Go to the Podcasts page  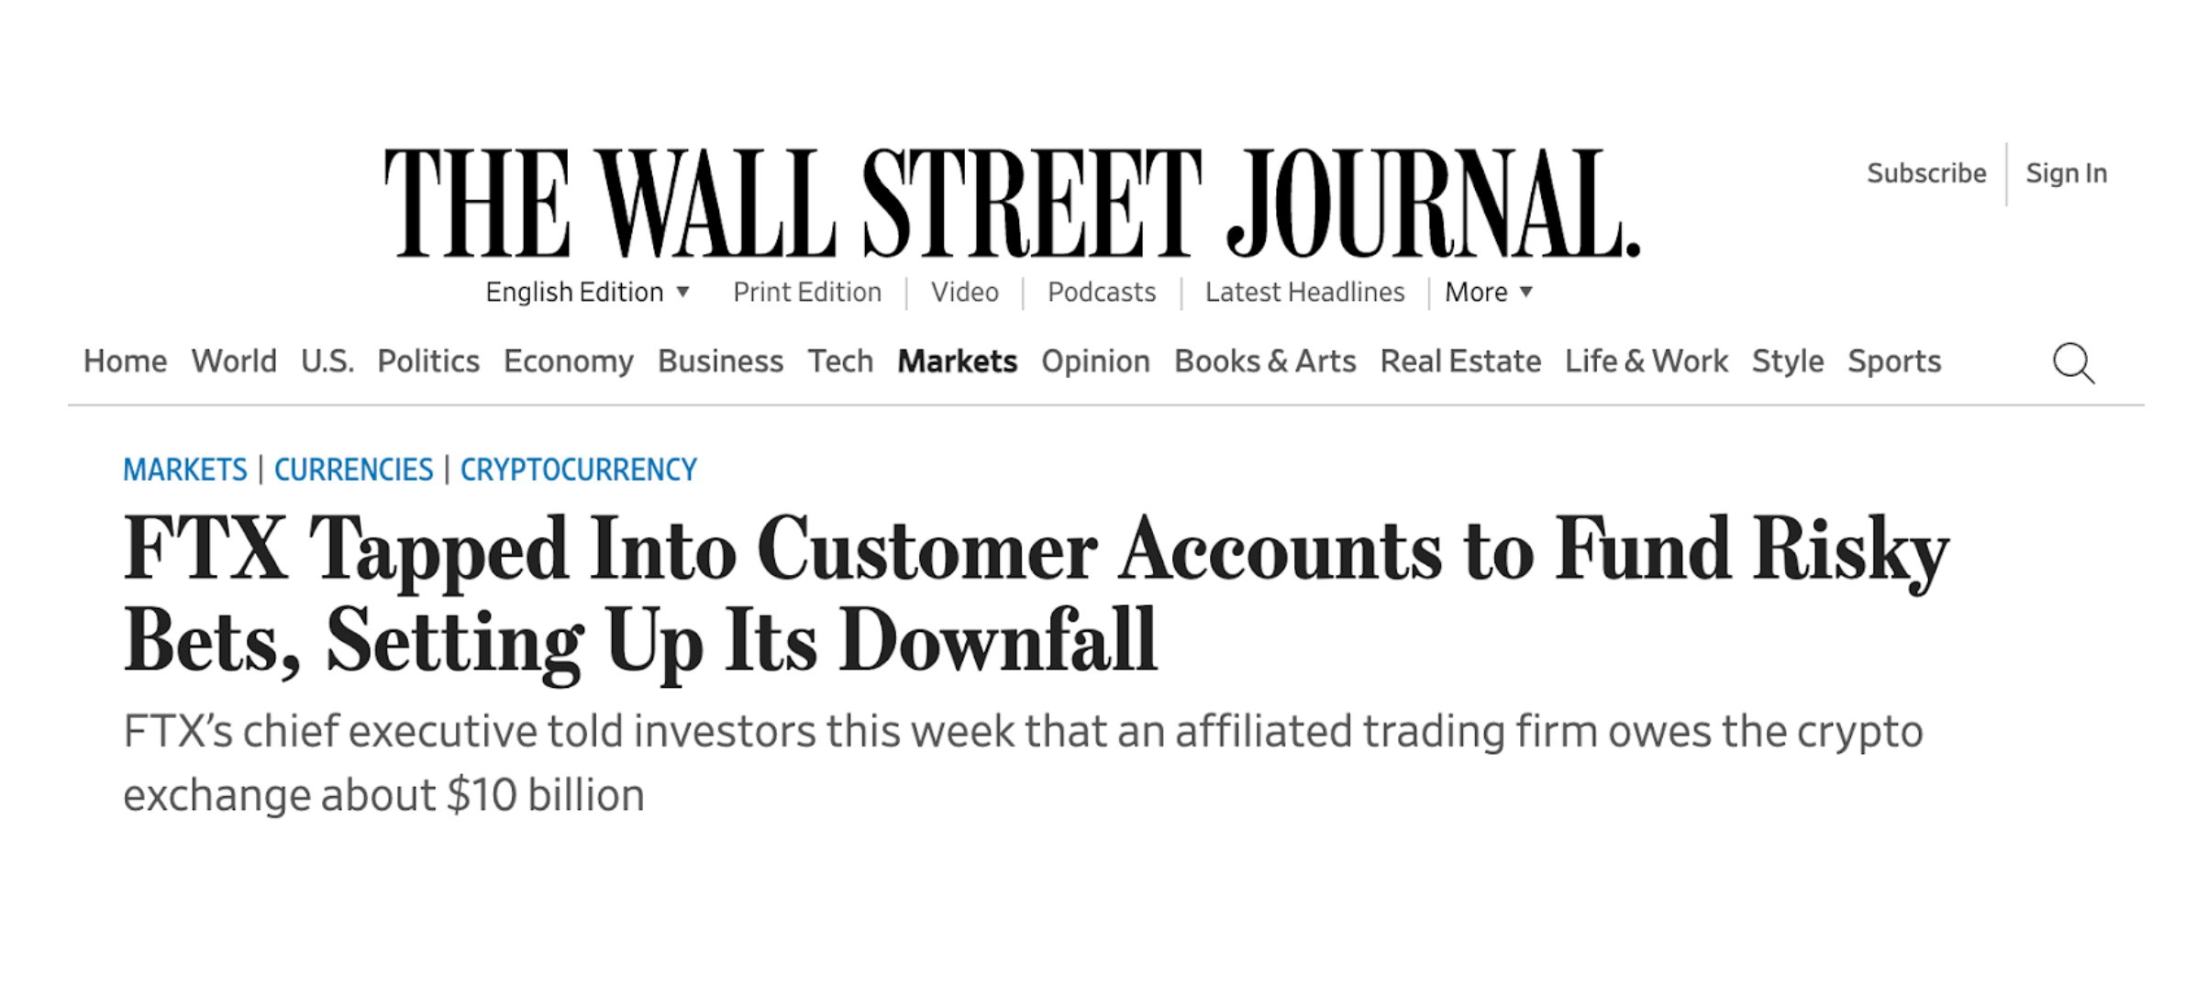[1101, 293]
